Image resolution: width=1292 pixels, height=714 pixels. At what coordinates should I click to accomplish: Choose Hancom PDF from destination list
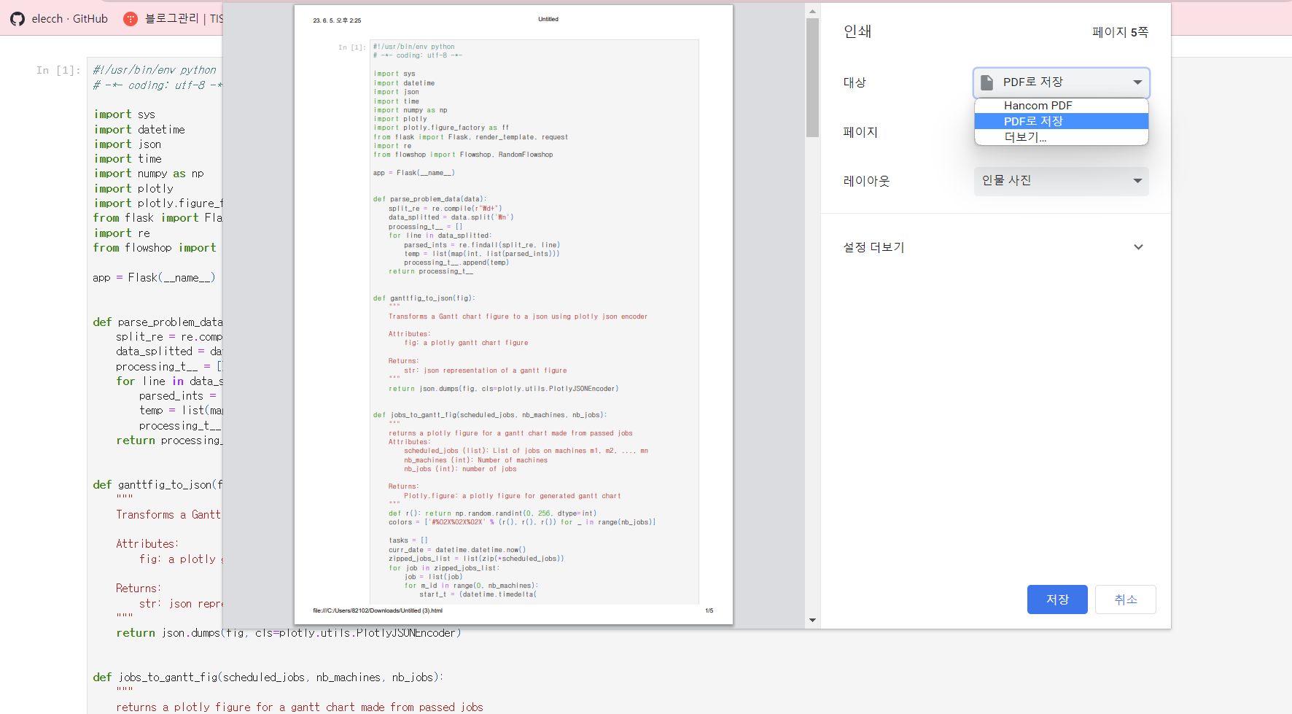pyautogui.click(x=1061, y=106)
